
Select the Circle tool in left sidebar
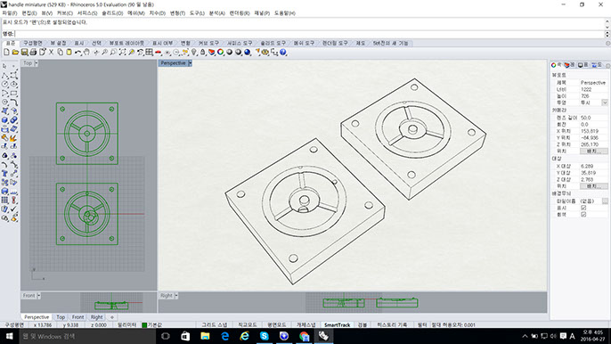4,85
